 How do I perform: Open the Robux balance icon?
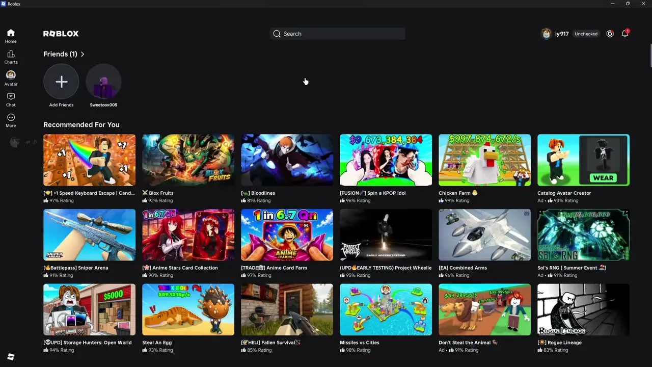click(x=610, y=34)
